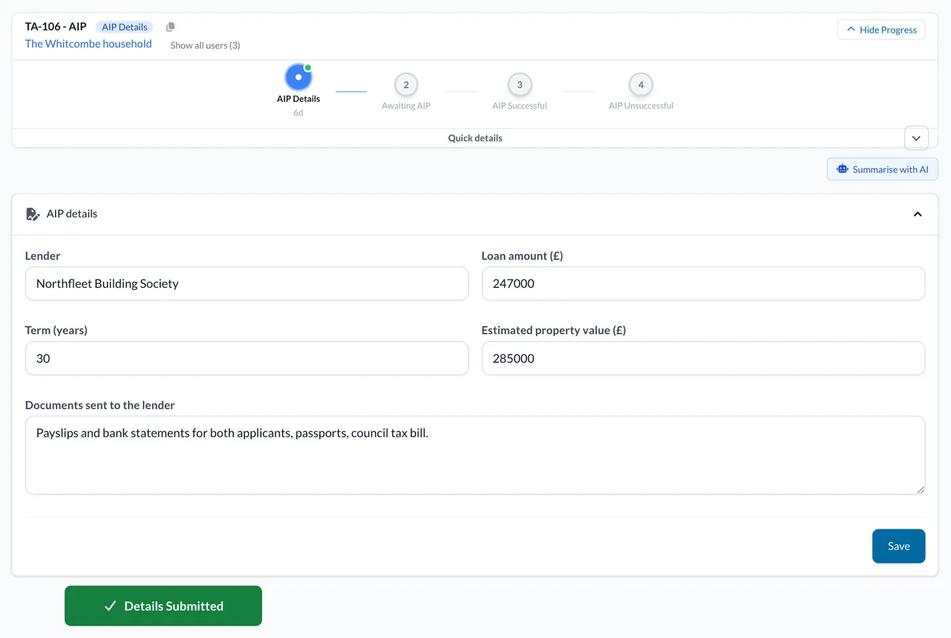Image resolution: width=951 pixels, height=638 pixels.
Task: Click the AIP details document icon
Action: (33, 214)
